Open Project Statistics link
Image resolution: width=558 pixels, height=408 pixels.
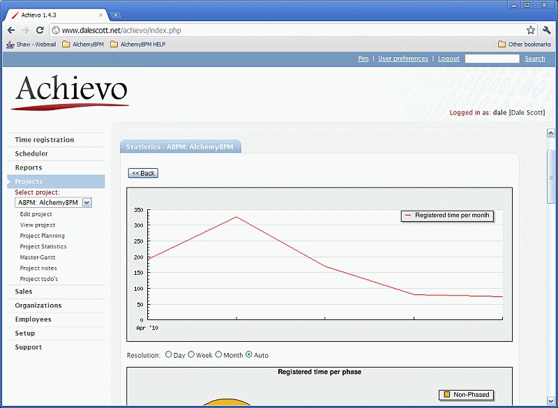pyautogui.click(x=43, y=246)
